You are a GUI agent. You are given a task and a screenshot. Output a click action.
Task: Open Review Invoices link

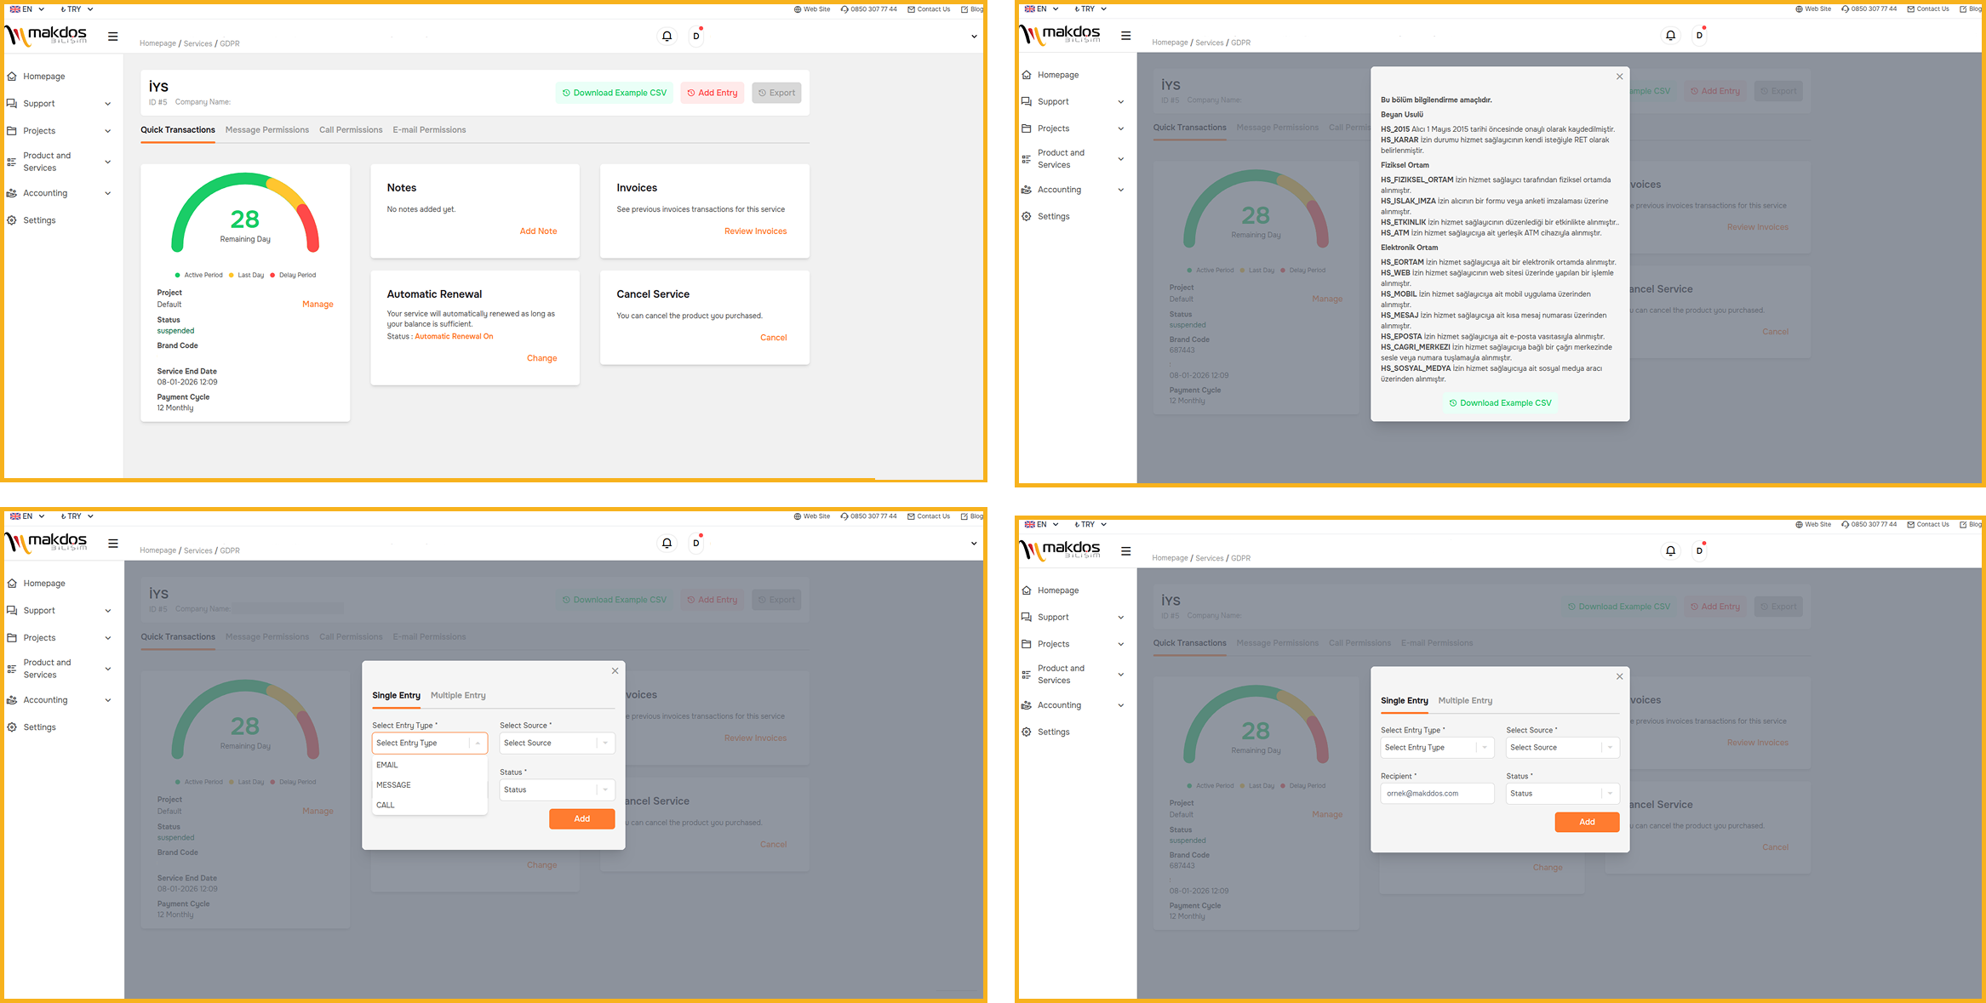[755, 231]
